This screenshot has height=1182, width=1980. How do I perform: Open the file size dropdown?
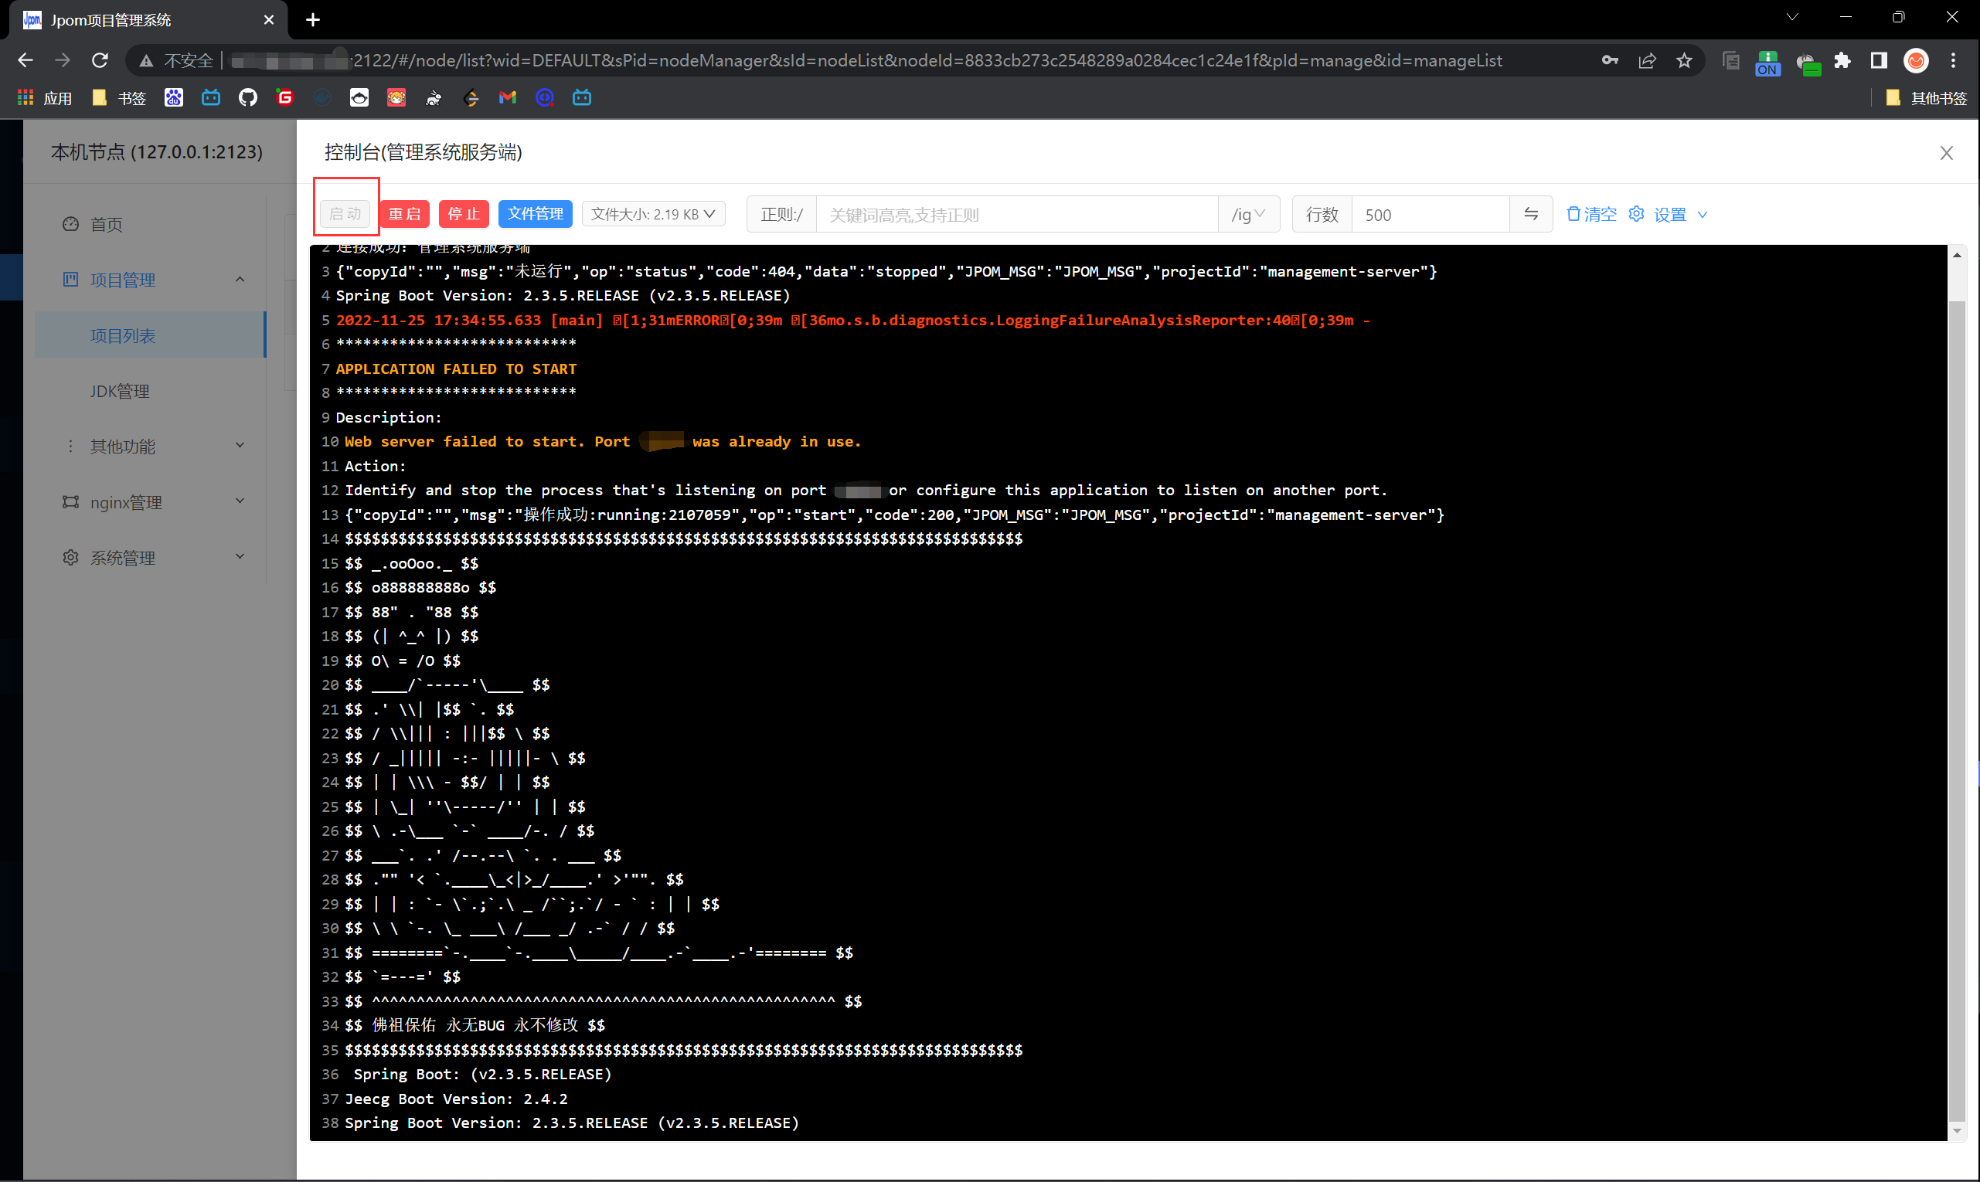pos(653,214)
